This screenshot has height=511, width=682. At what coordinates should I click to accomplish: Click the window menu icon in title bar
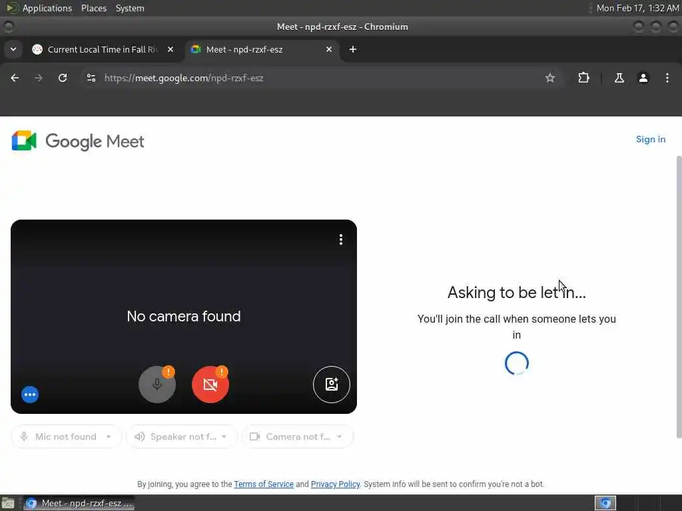pyautogui.click(x=8, y=27)
